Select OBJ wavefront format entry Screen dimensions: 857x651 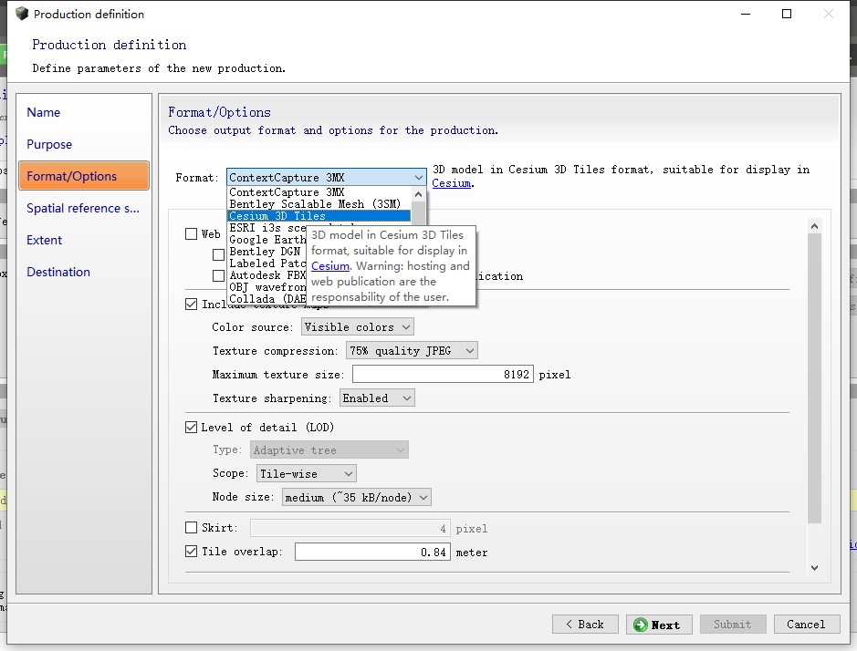267,286
